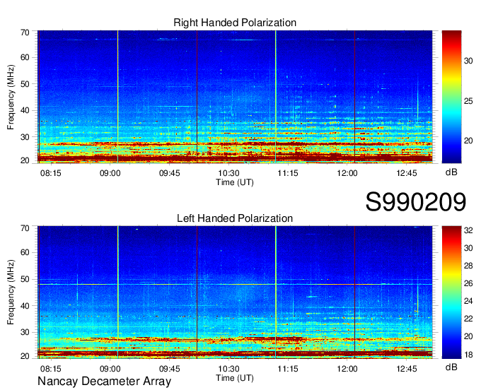Screen dimensions: 481x390
Task: Click the 25 tick on the right-handed color bar
Action: pyautogui.click(x=468, y=101)
